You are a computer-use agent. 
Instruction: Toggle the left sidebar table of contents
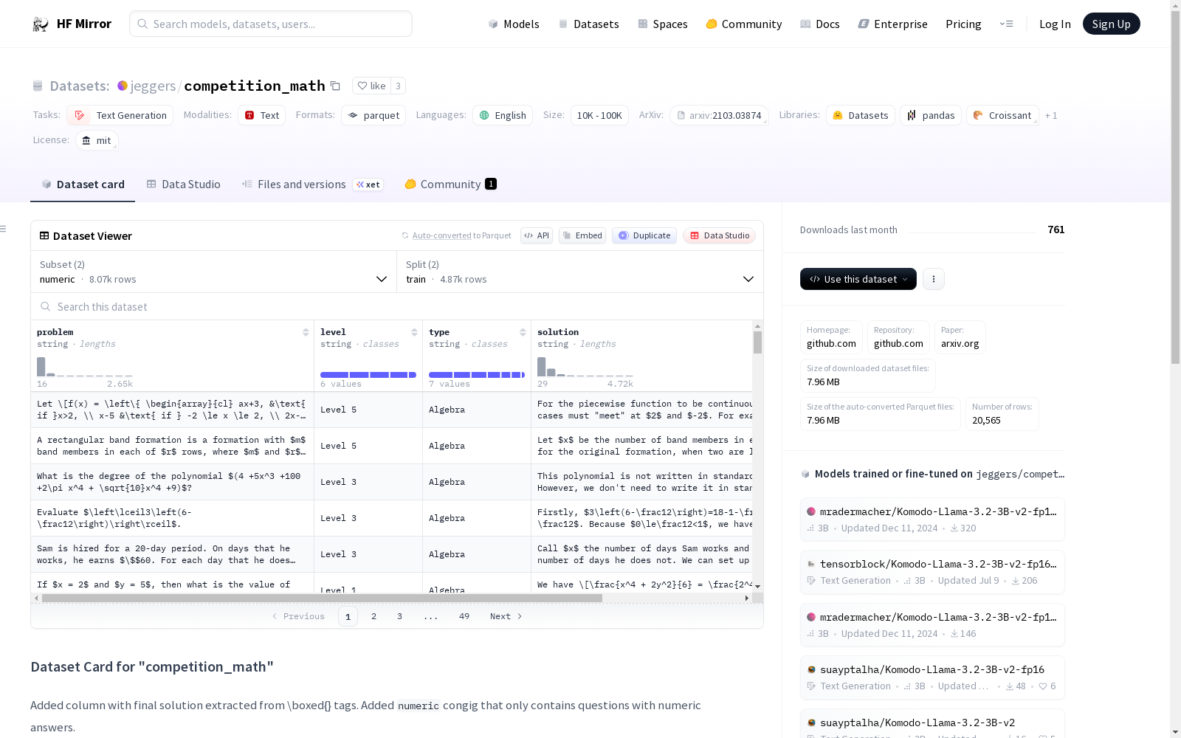tap(4, 229)
